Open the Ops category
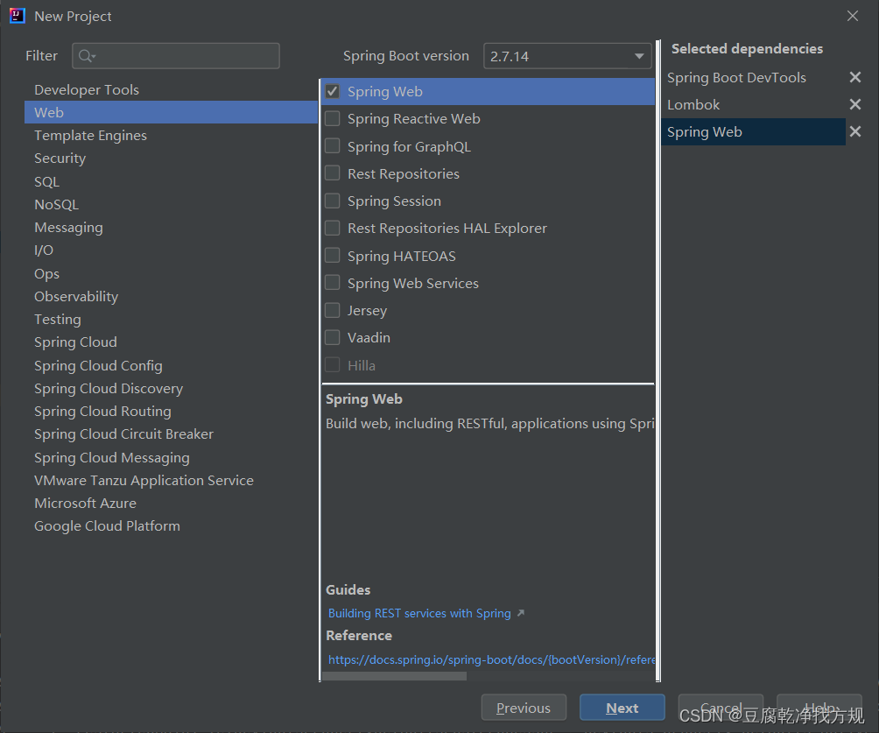The height and width of the screenshot is (733, 879). [171, 274]
